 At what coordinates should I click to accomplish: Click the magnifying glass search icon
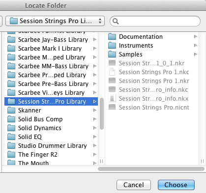(x=116, y=21)
